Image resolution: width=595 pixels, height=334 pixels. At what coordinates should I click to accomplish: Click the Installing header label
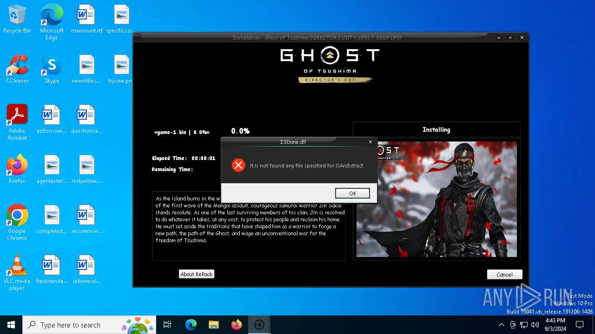(436, 129)
